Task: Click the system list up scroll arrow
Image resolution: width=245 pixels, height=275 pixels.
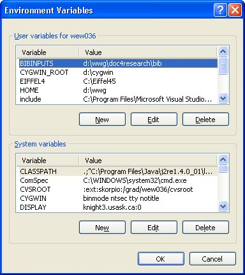Action: [x=223, y=159]
